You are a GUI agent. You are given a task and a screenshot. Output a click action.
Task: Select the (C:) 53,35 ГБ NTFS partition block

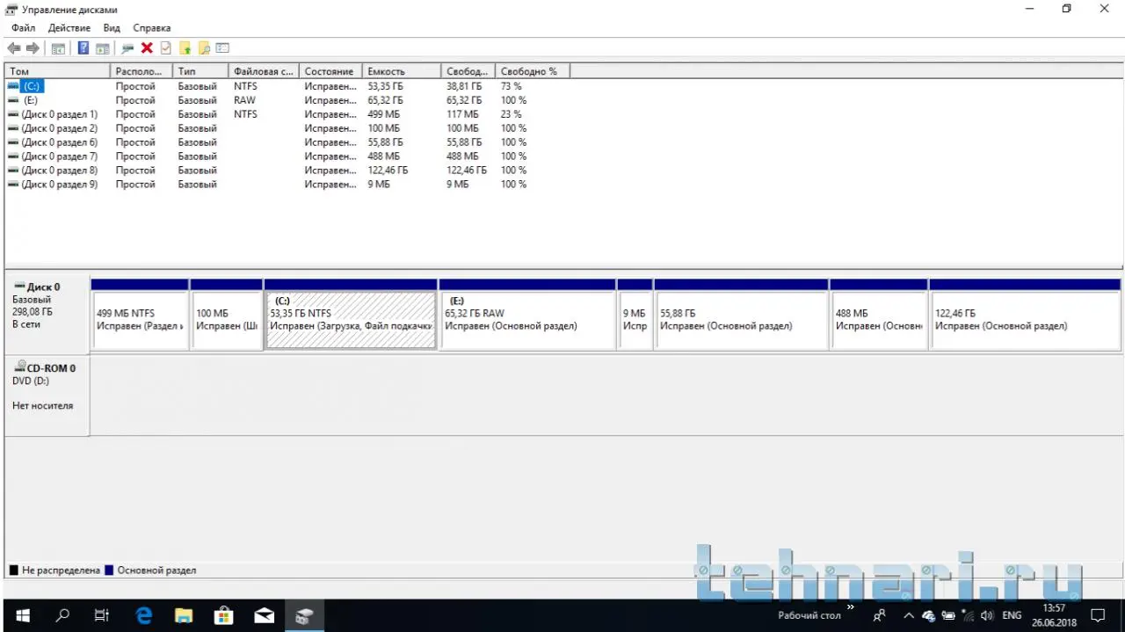[x=351, y=315]
